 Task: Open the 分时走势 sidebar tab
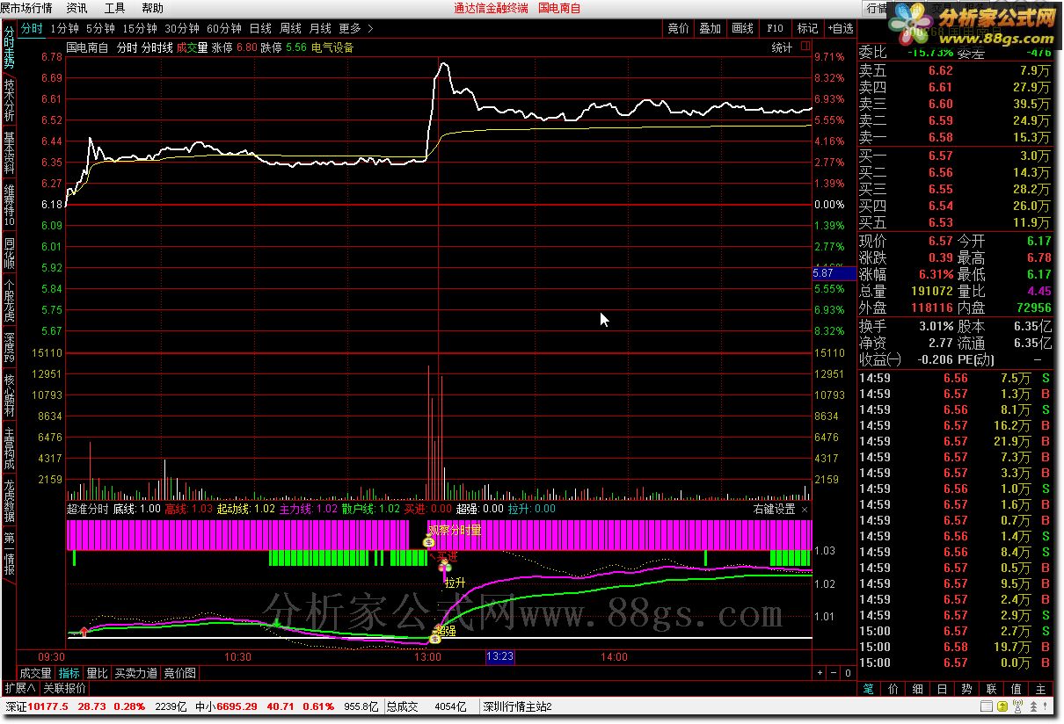pos(9,46)
